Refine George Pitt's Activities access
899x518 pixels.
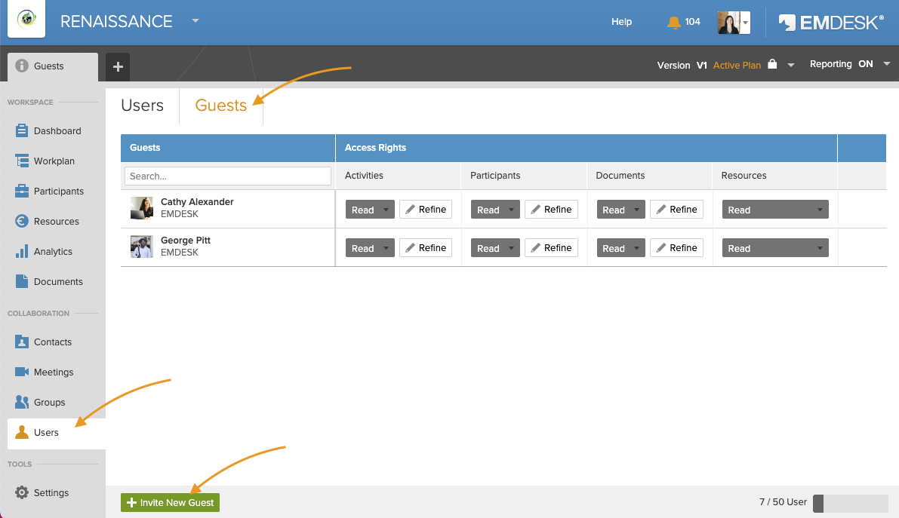click(x=426, y=248)
